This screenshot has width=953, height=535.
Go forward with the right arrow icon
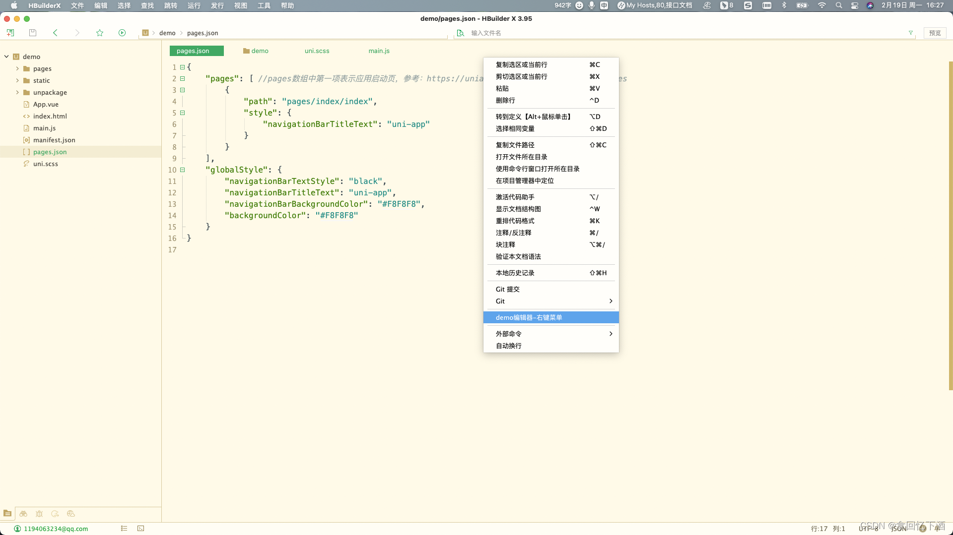pos(77,33)
